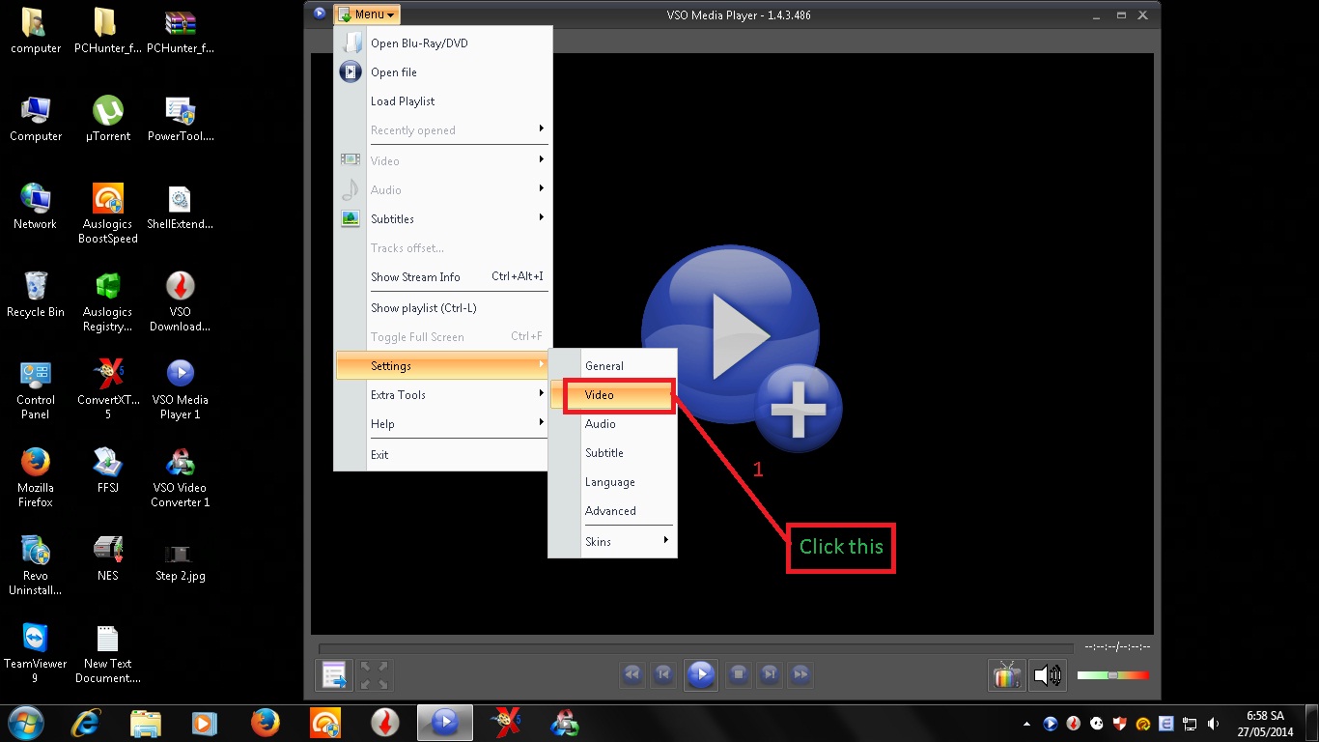The width and height of the screenshot is (1319, 742).
Task: Open the playlist panel icon in player
Action: [x=335, y=674]
